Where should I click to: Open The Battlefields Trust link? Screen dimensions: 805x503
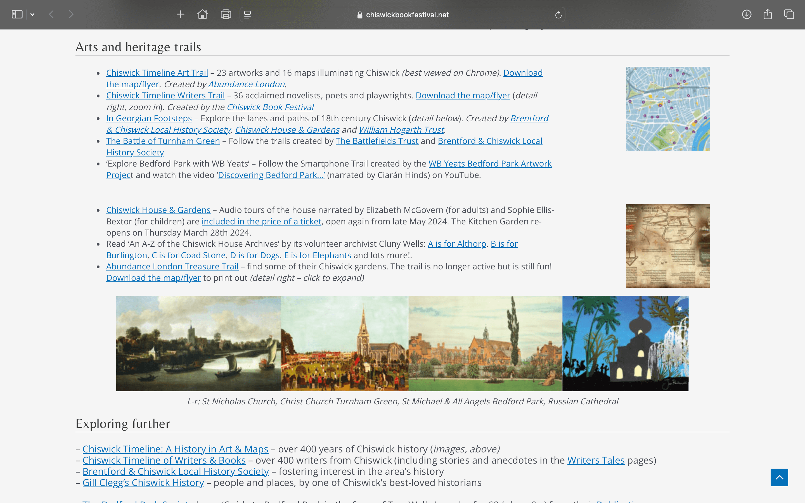click(x=377, y=141)
